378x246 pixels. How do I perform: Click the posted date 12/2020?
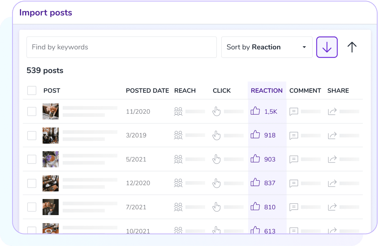[138, 183]
